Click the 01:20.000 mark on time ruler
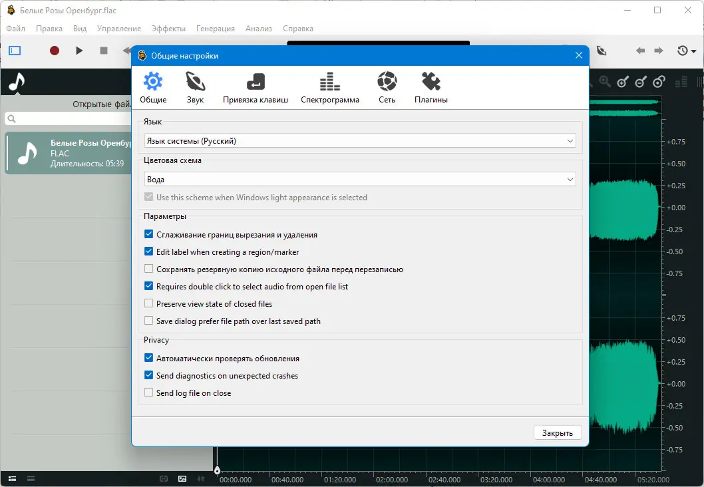This screenshot has width=704, height=487. click(x=340, y=480)
